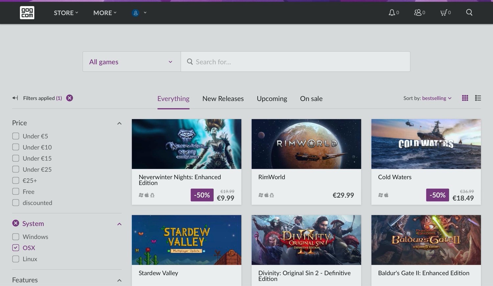
Task: Click the Stardew Valley cover image
Action: click(x=186, y=240)
